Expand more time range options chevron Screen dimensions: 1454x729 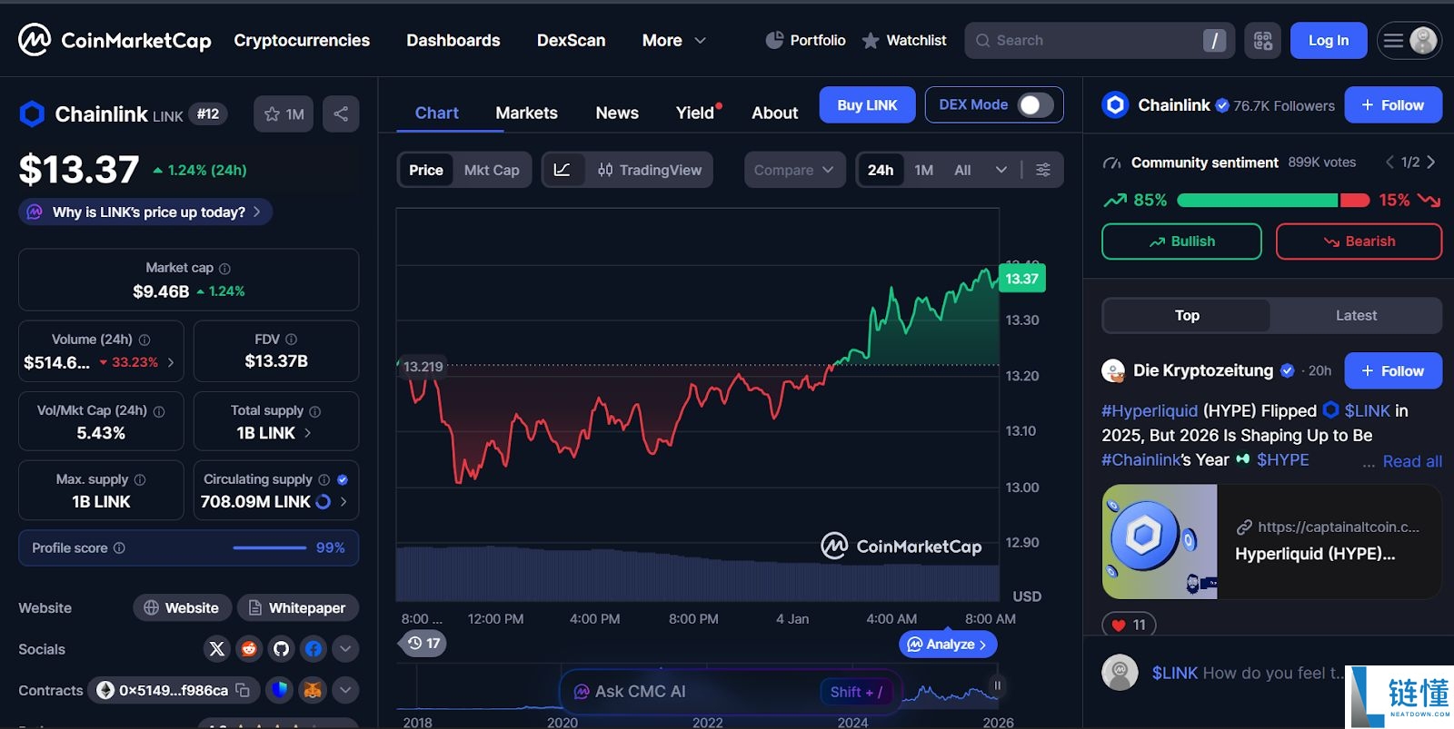1001,170
